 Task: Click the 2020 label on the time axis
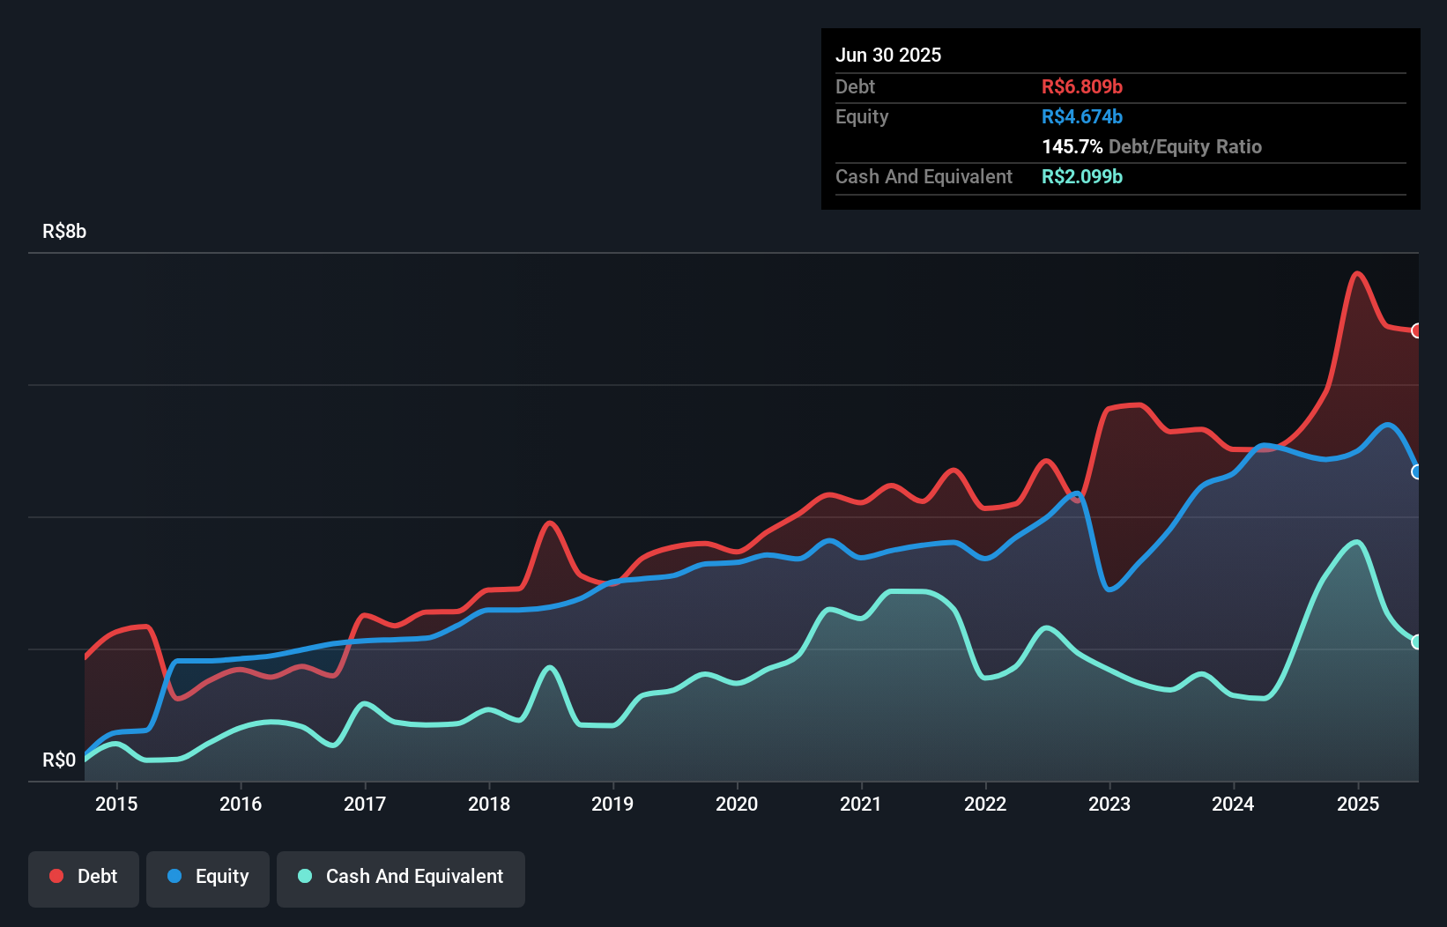point(738,804)
